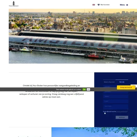Open cookie Info button
The width and height of the screenshot is (137, 137).
[88, 90]
